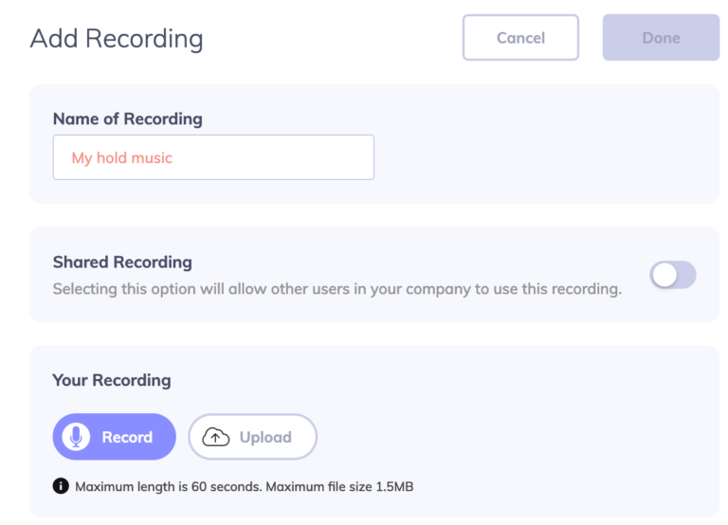The height and width of the screenshot is (525, 728).
Task: Click the cloud upload icon
Action: pos(216,437)
